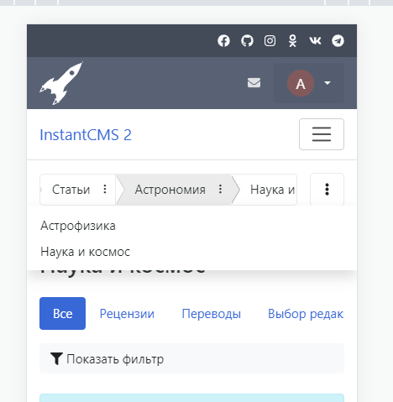Open the Facebook social link icon
This screenshot has width=393, height=402.
(x=223, y=41)
